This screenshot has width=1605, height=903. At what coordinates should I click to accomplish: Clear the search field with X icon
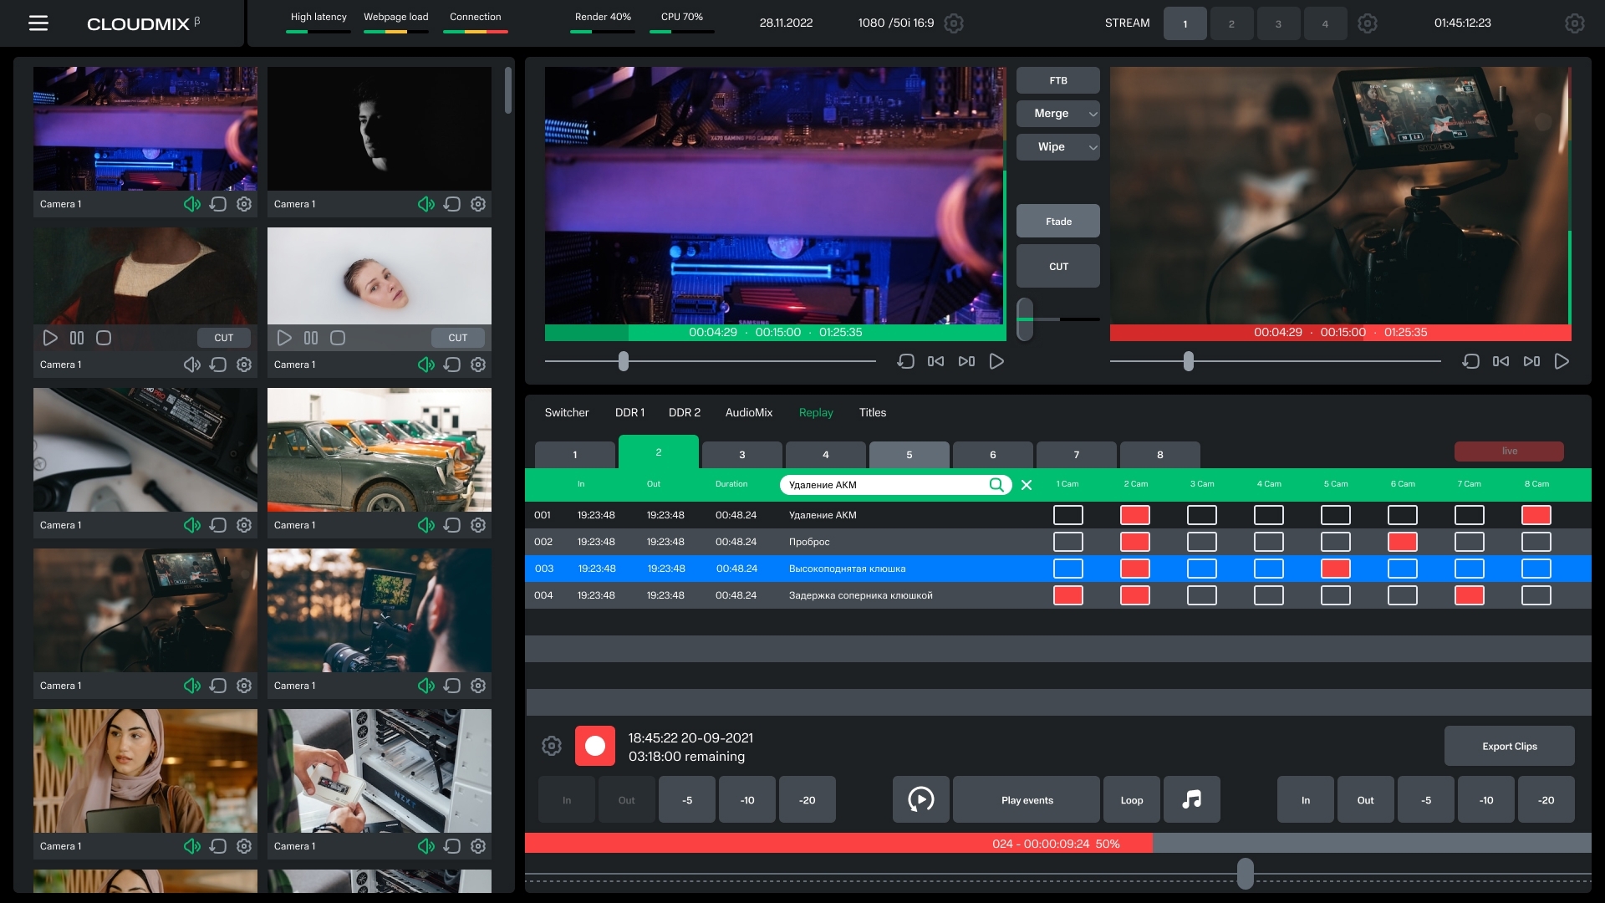click(1027, 485)
